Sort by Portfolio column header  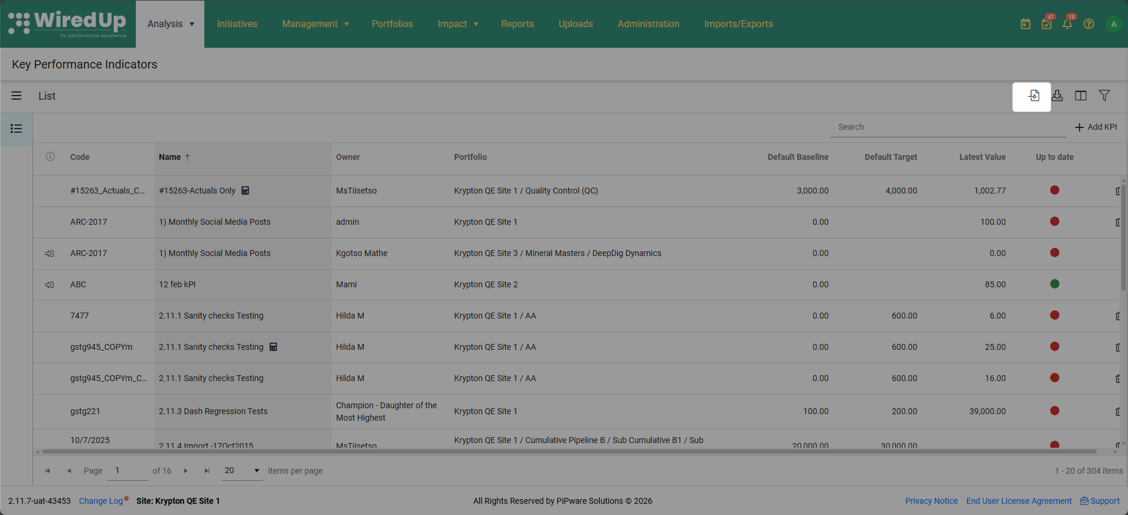point(470,157)
